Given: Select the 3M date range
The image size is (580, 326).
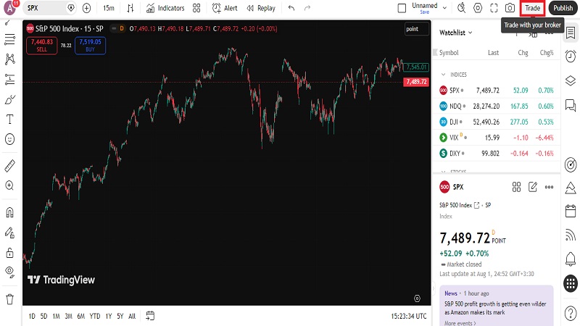Looking at the screenshot, I should tap(68, 316).
